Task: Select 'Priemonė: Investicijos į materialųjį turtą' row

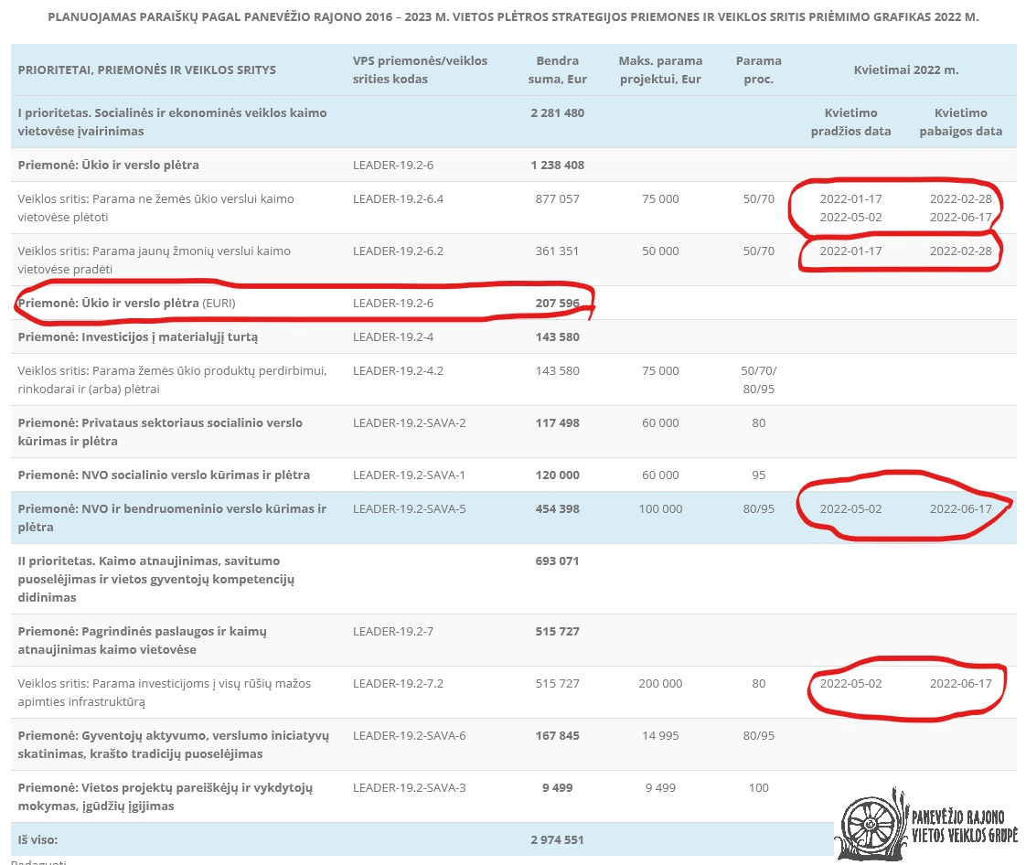Action: [138, 336]
